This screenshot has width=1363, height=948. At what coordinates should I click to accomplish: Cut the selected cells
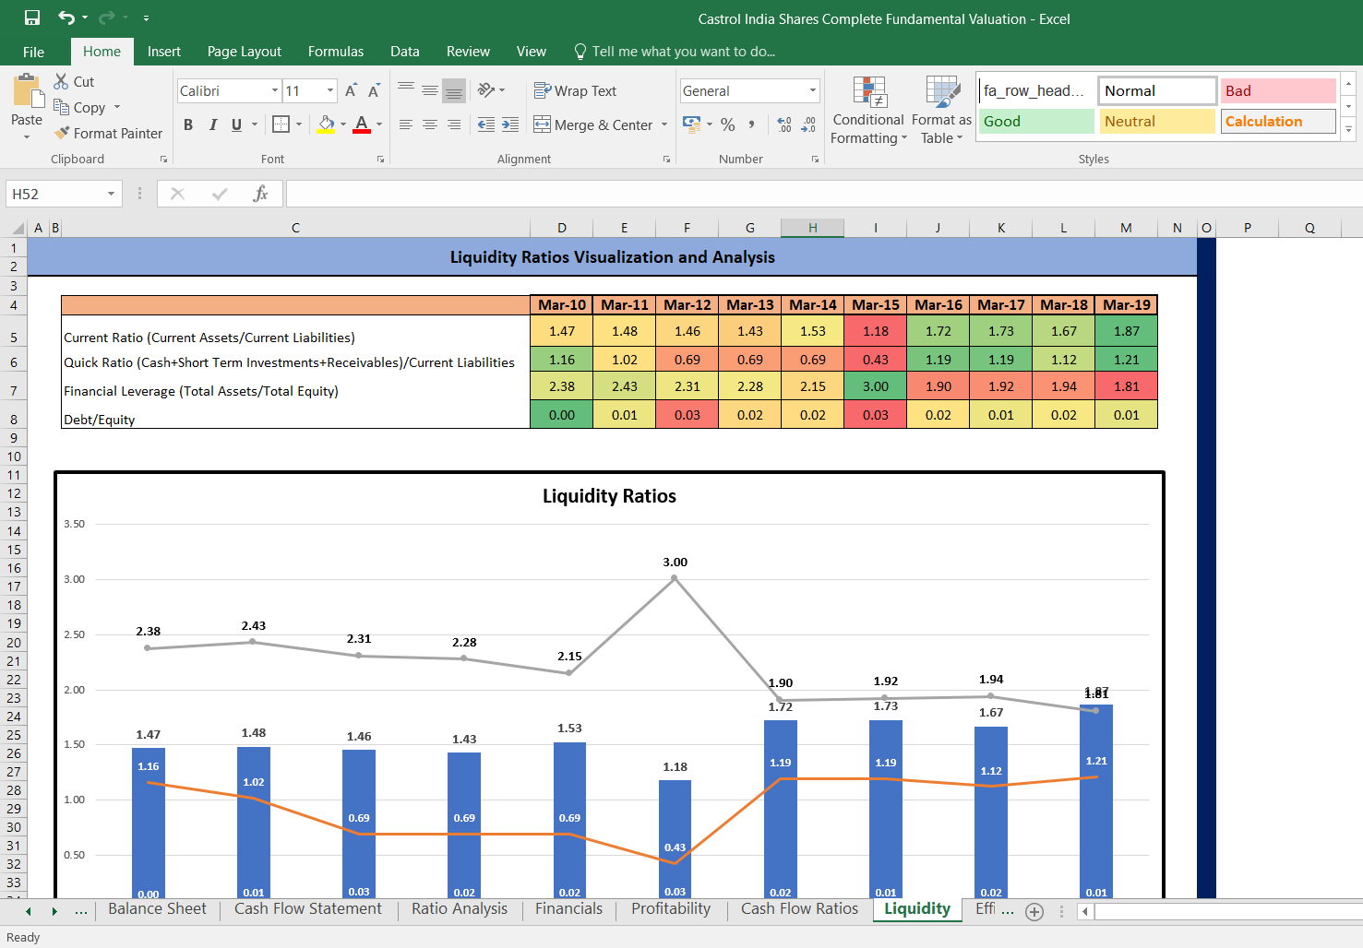tap(74, 81)
